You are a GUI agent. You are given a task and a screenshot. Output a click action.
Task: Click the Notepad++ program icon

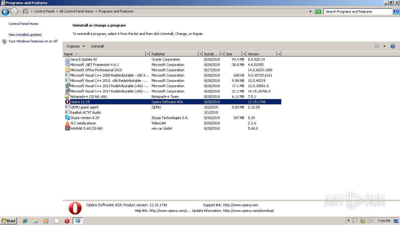(x=67, y=97)
